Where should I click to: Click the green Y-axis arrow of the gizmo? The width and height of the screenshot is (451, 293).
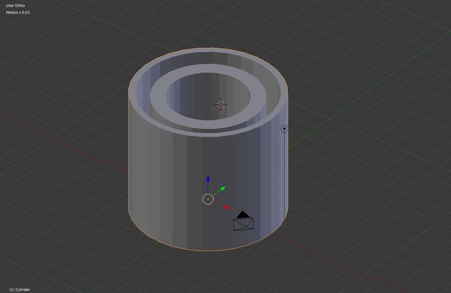[x=223, y=189]
